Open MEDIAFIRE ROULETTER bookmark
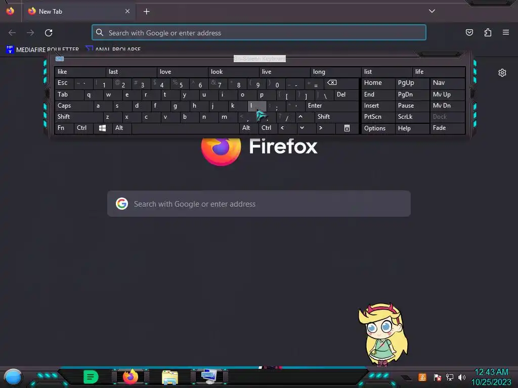The width and height of the screenshot is (518, 388). 42,50
